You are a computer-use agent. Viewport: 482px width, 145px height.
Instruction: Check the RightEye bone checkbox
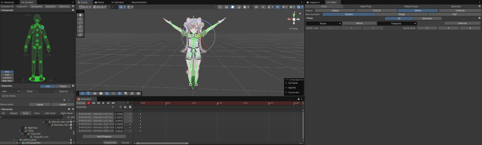(x=22, y=128)
